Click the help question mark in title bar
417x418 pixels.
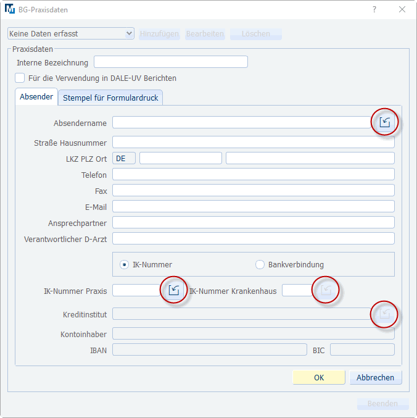coord(374,10)
